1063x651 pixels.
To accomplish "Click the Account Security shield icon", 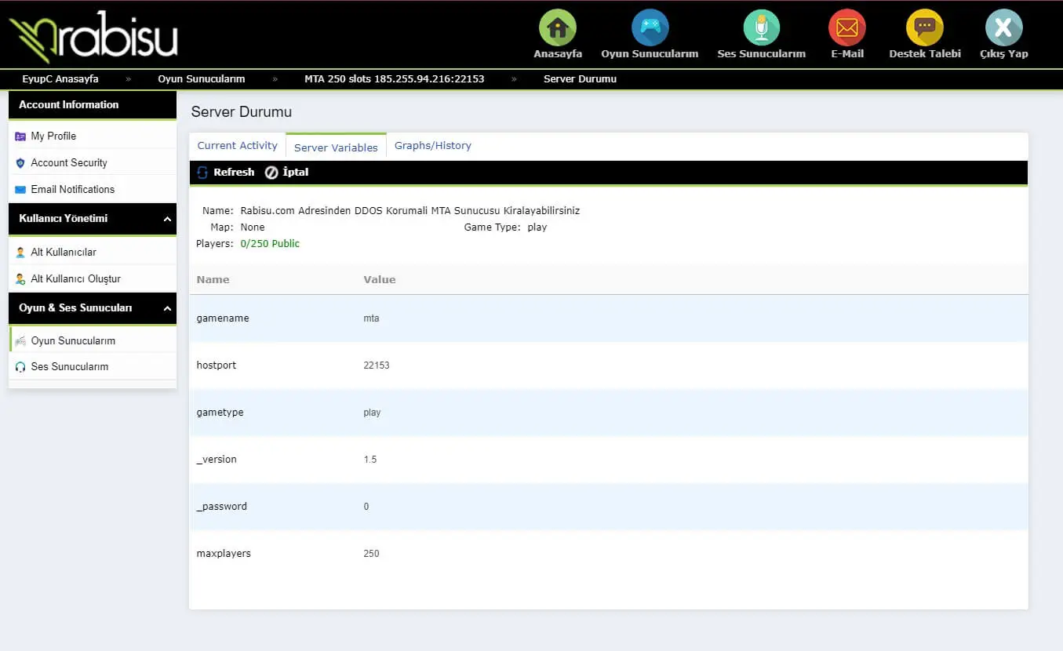I will (x=20, y=163).
